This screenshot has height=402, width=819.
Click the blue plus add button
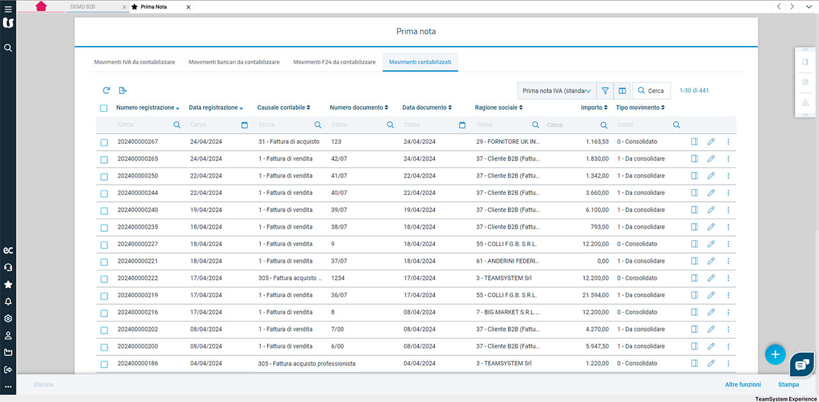click(775, 354)
